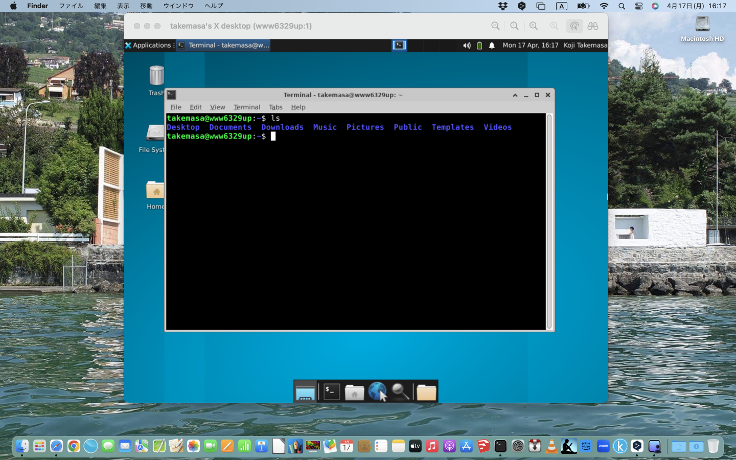Open the Web Browser globe icon in dock

point(377,392)
